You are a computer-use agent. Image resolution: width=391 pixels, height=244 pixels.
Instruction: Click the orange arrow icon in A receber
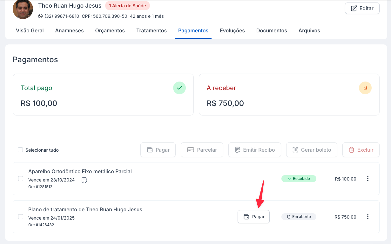pos(365,88)
